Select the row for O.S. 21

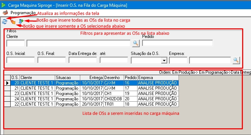coord(95,88)
